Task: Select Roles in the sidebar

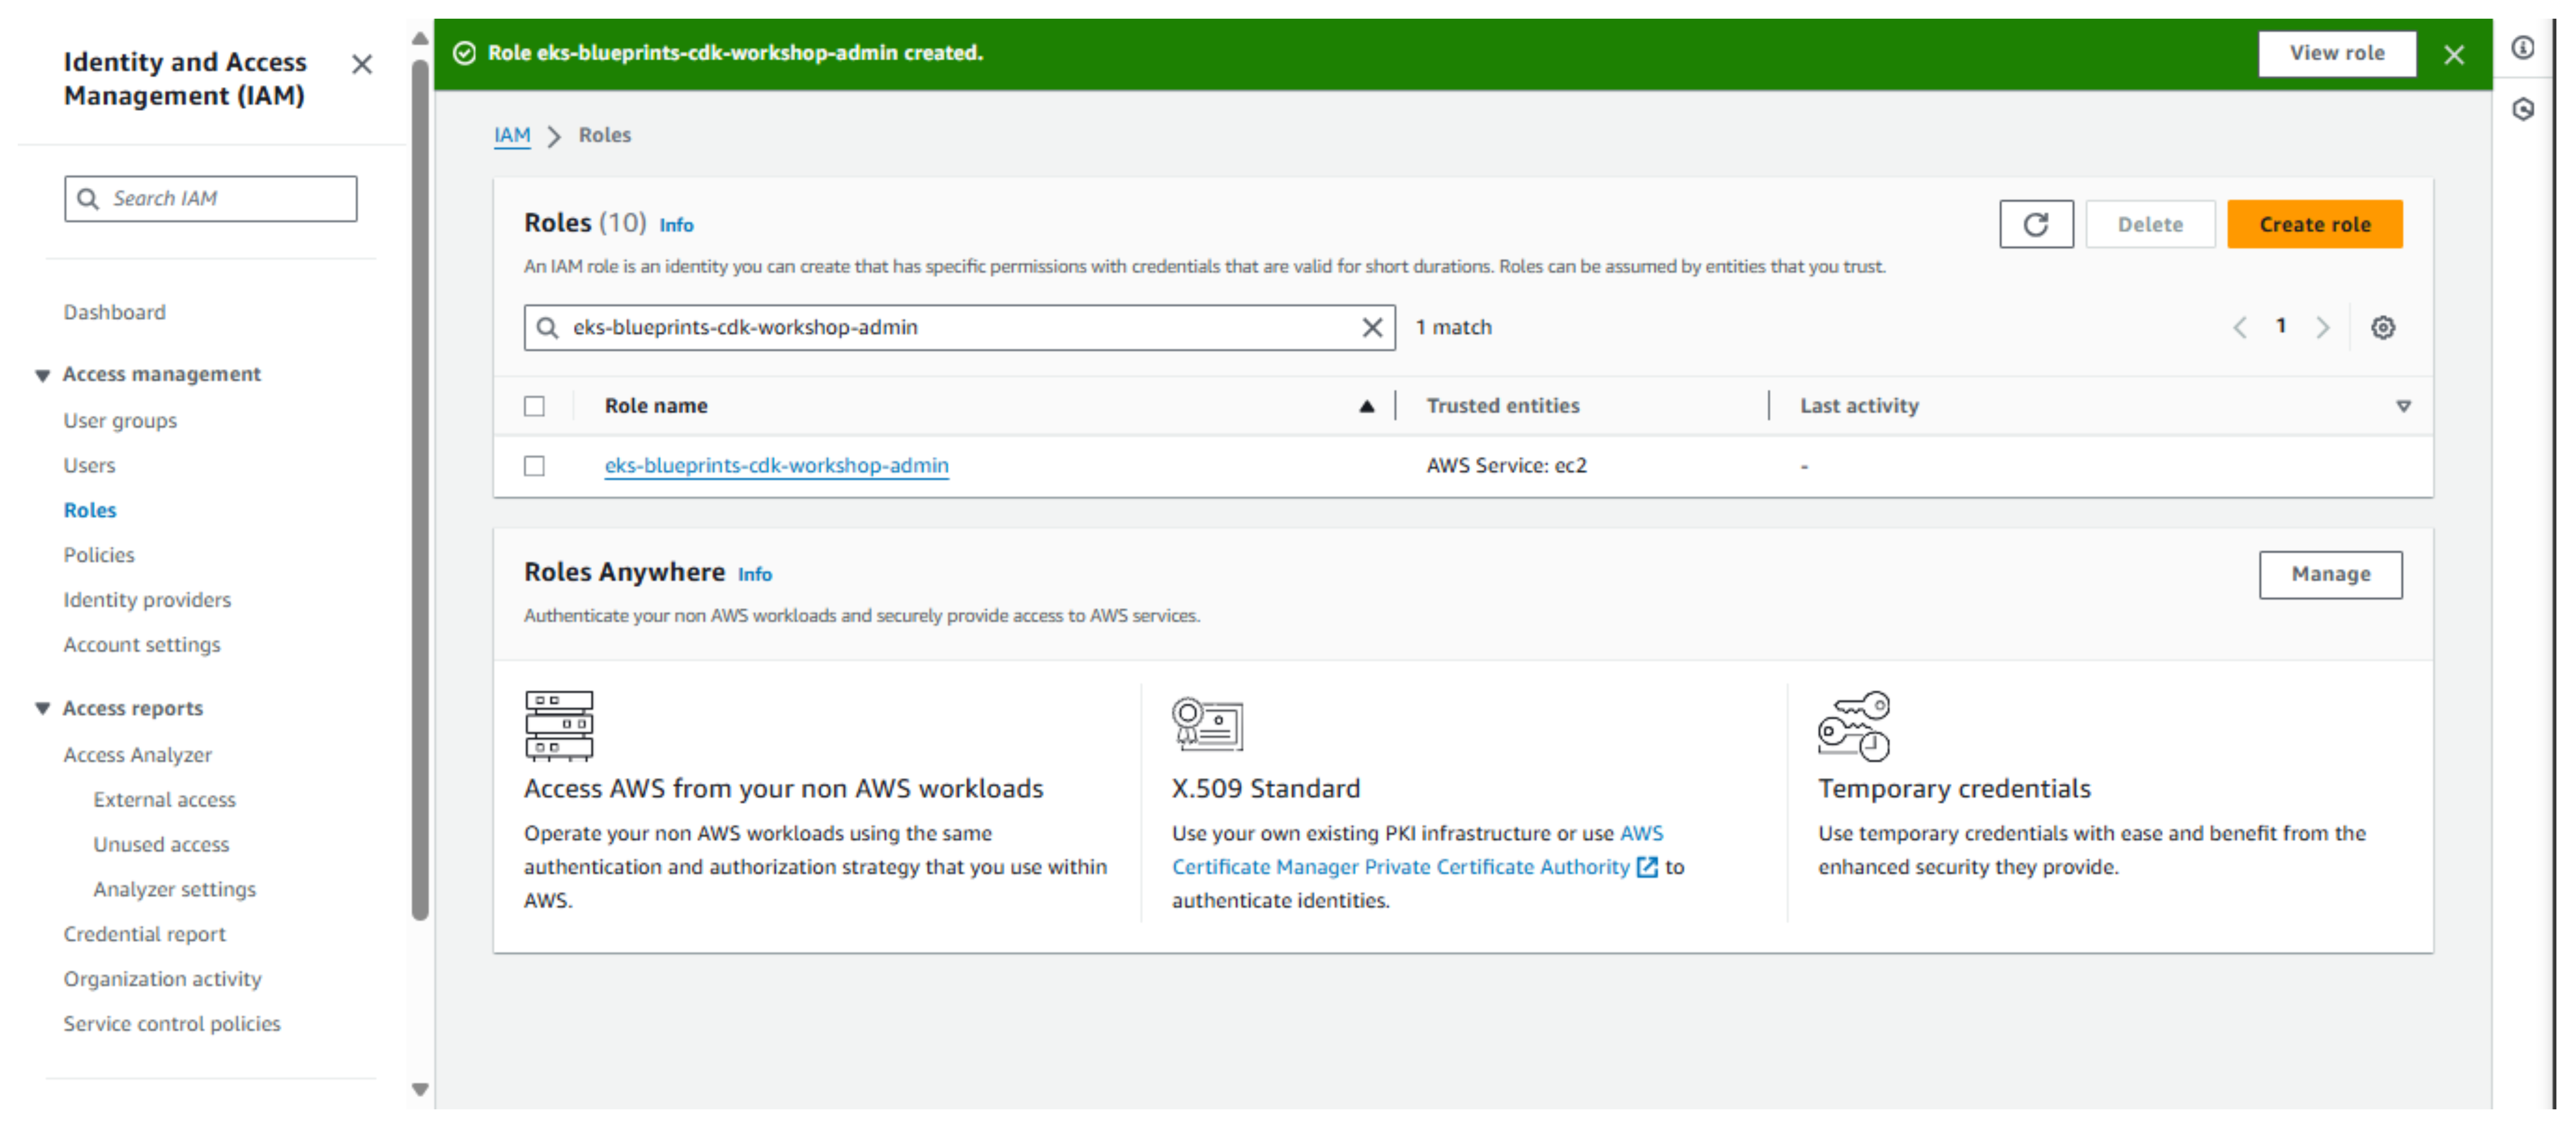Action: pyautogui.click(x=90, y=510)
